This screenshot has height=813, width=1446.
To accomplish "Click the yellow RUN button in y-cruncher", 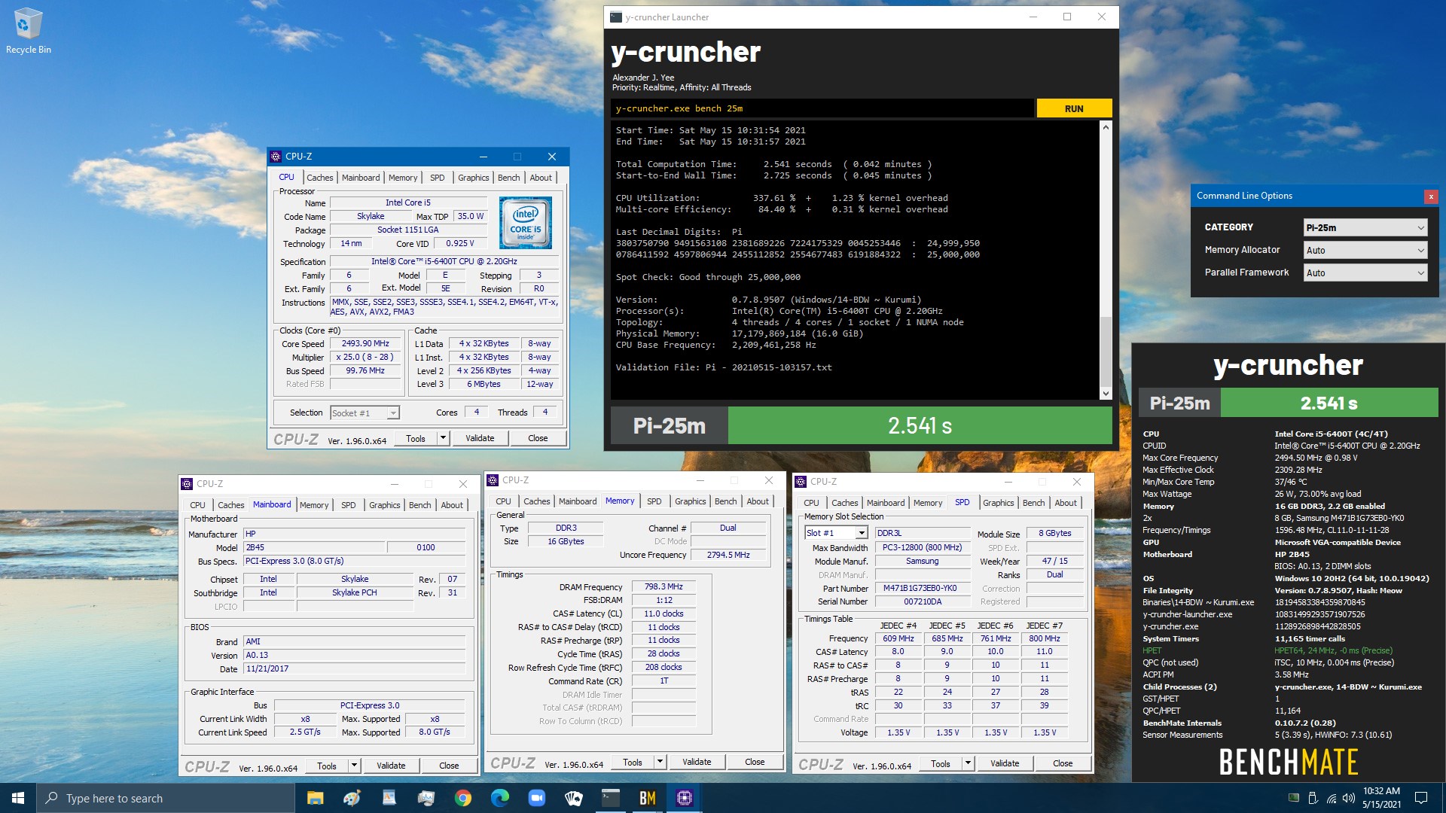I will (1074, 108).
